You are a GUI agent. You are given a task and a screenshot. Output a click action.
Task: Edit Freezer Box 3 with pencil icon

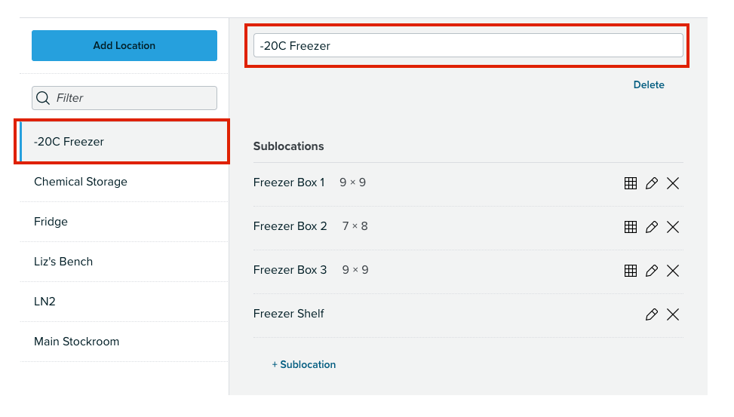click(651, 271)
